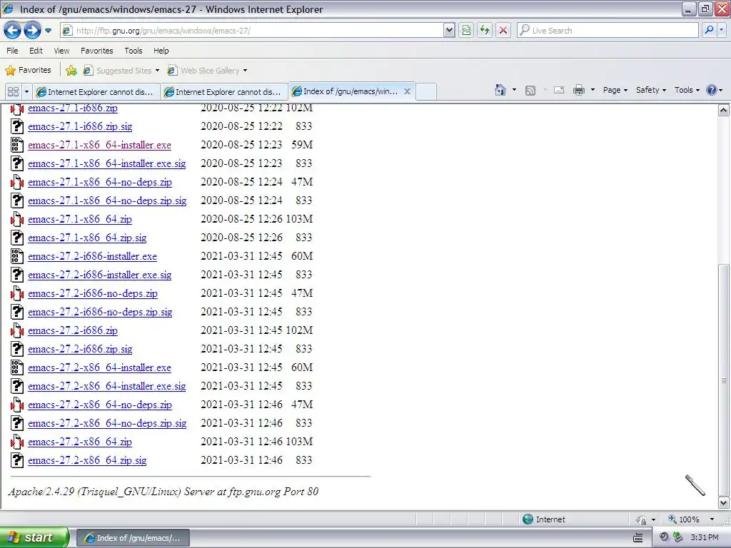731x548 pixels.
Task: Open the Favorites star button
Action: tap(29, 71)
